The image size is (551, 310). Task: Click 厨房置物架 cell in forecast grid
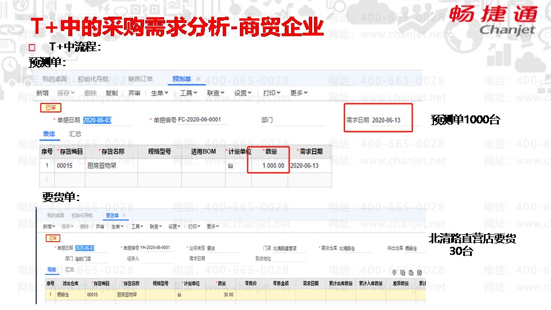[111, 165]
